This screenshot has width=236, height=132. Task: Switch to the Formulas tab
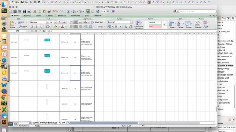75,15
